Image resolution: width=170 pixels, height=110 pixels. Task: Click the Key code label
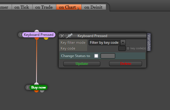coord(68,48)
